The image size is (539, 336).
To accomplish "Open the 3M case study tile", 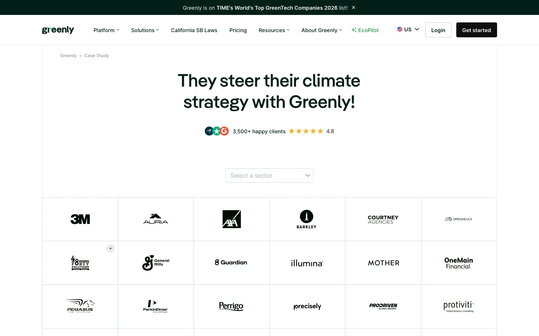I will 80,219.
